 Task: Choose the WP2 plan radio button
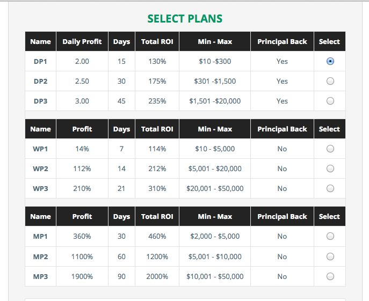330,168
